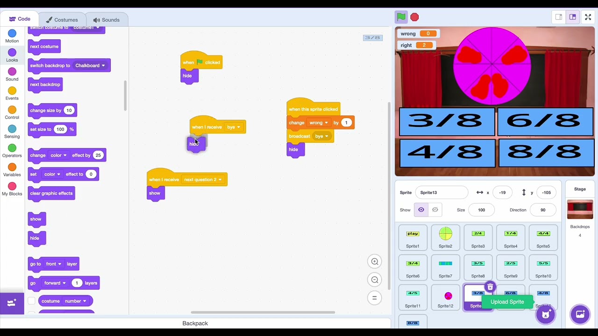Enter full screen stage mode

click(588, 17)
